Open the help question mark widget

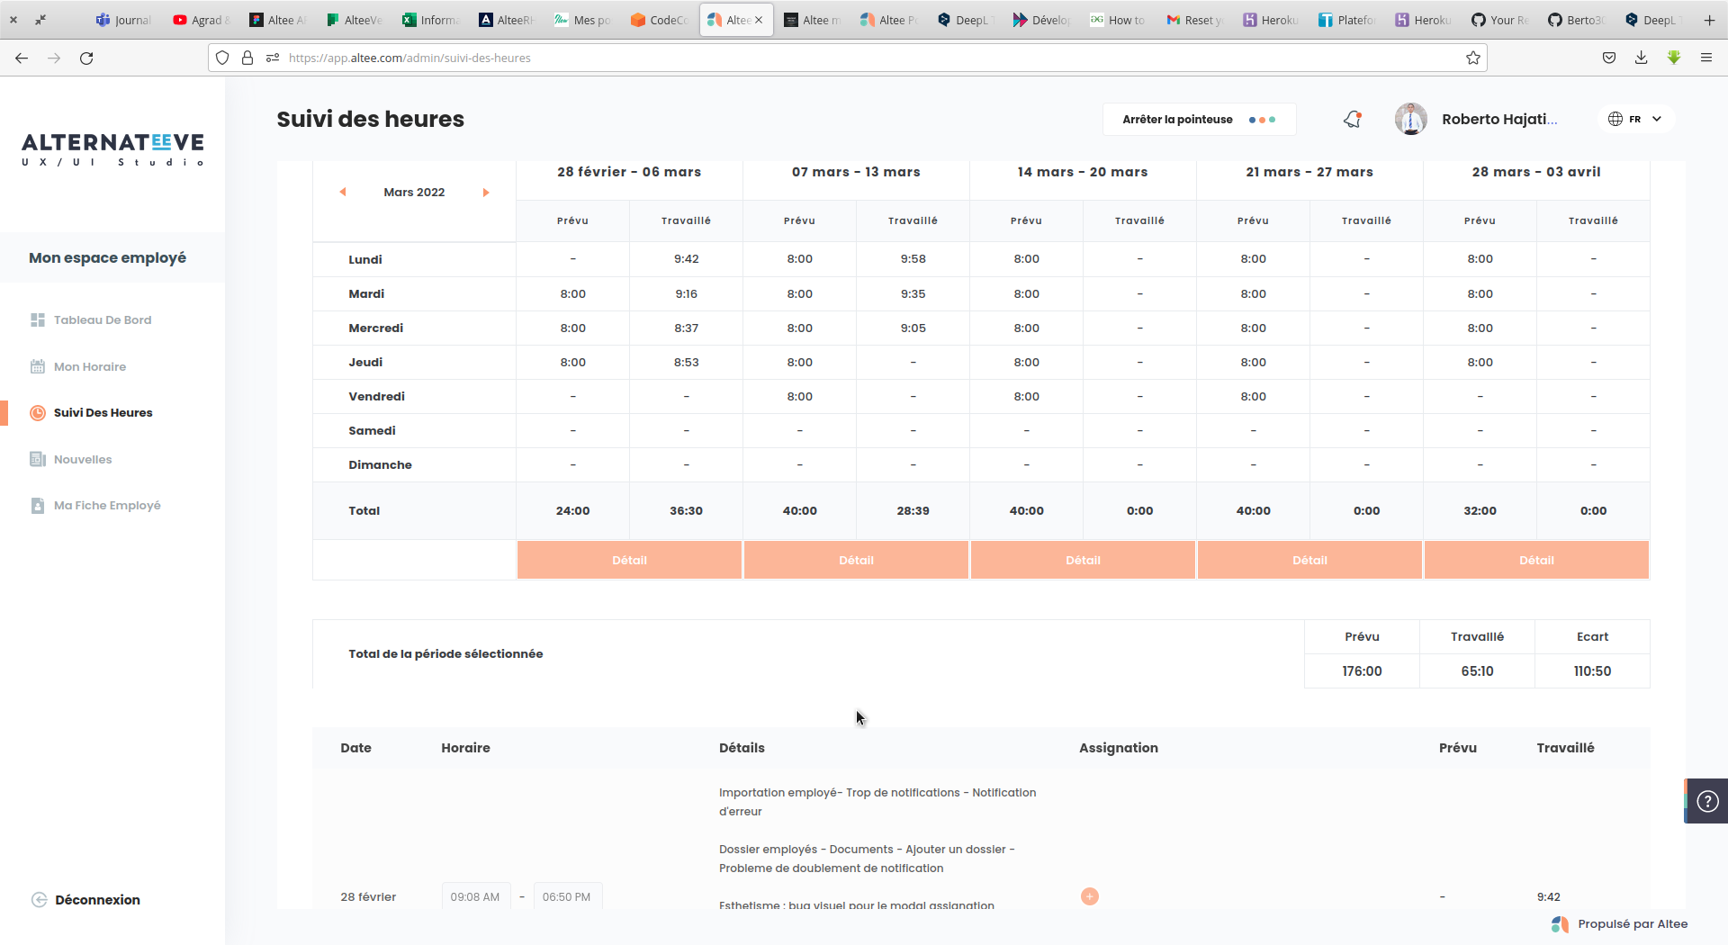(1707, 801)
